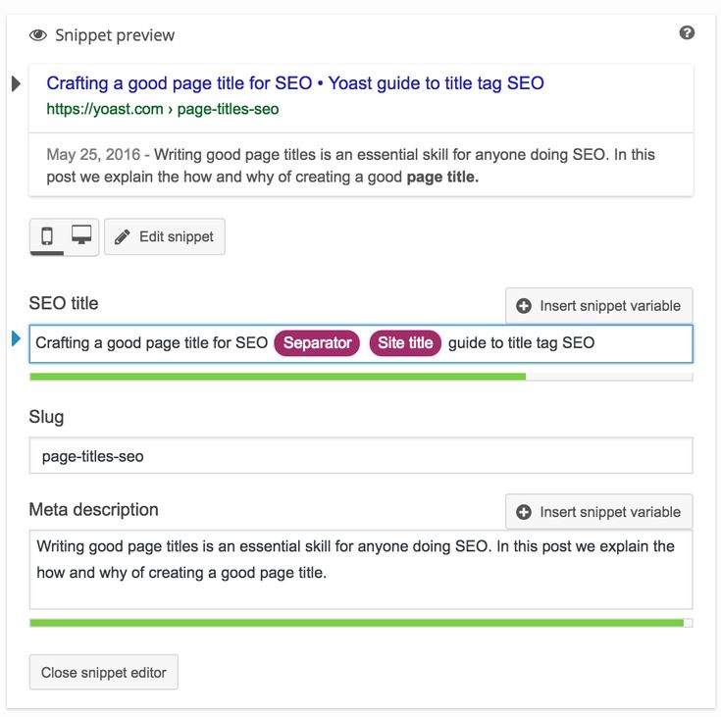
Task: Click the eye icon beside Snippet preview
Action: (37, 35)
